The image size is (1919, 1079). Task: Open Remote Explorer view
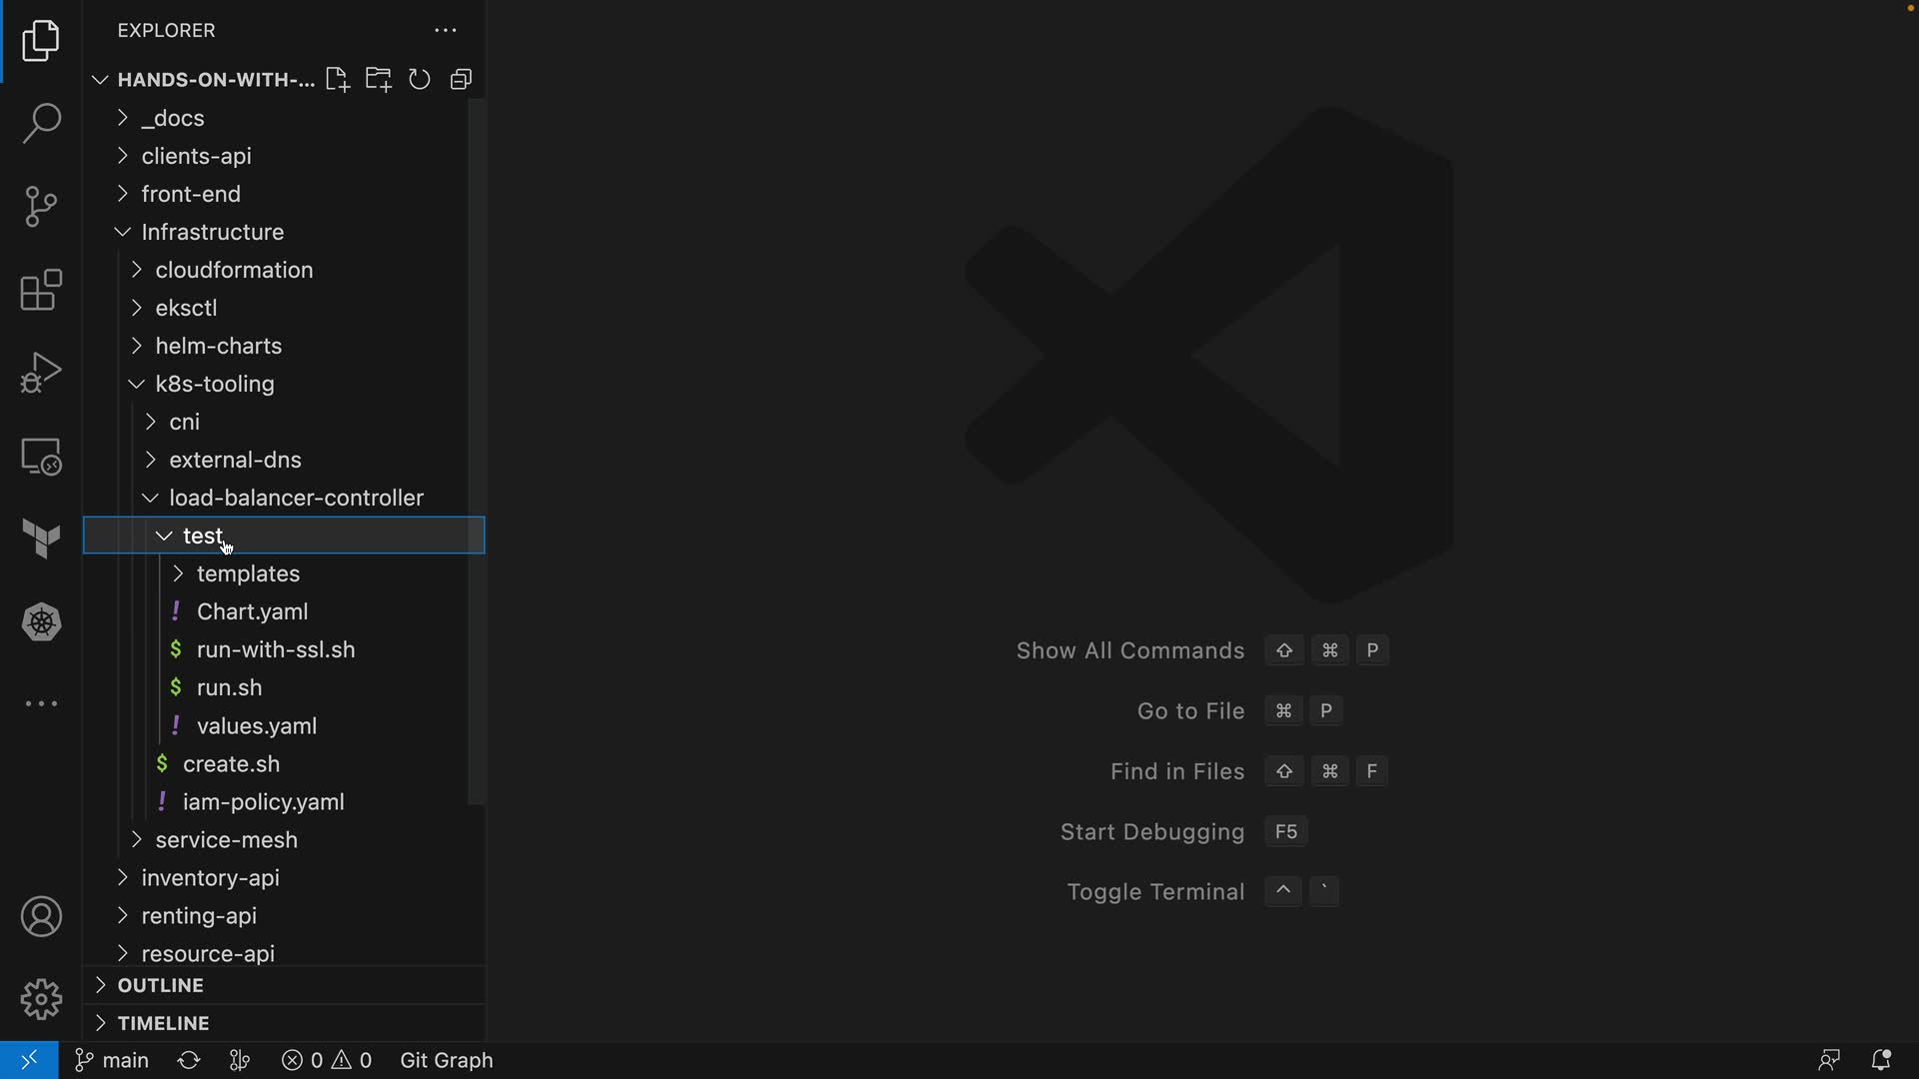pyautogui.click(x=41, y=457)
